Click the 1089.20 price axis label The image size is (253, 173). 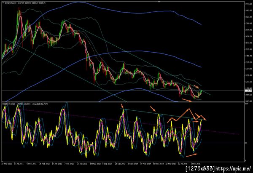(248, 95)
